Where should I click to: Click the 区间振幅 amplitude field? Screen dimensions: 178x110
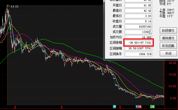(140, 48)
